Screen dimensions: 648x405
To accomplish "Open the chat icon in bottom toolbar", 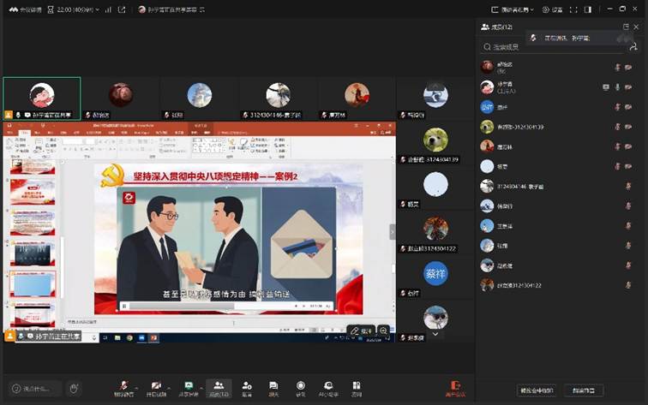I will click(273, 388).
